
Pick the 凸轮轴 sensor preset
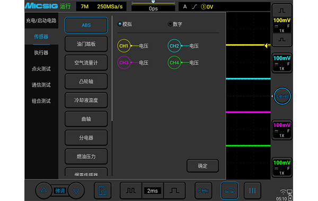86,81
